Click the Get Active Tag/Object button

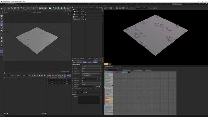coord(138,70)
